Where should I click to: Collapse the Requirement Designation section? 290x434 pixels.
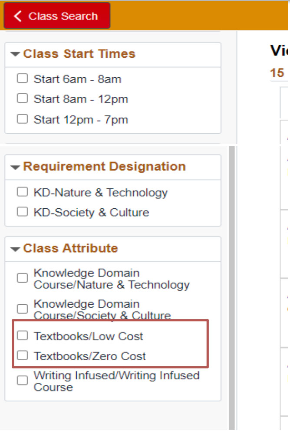(16, 167)
